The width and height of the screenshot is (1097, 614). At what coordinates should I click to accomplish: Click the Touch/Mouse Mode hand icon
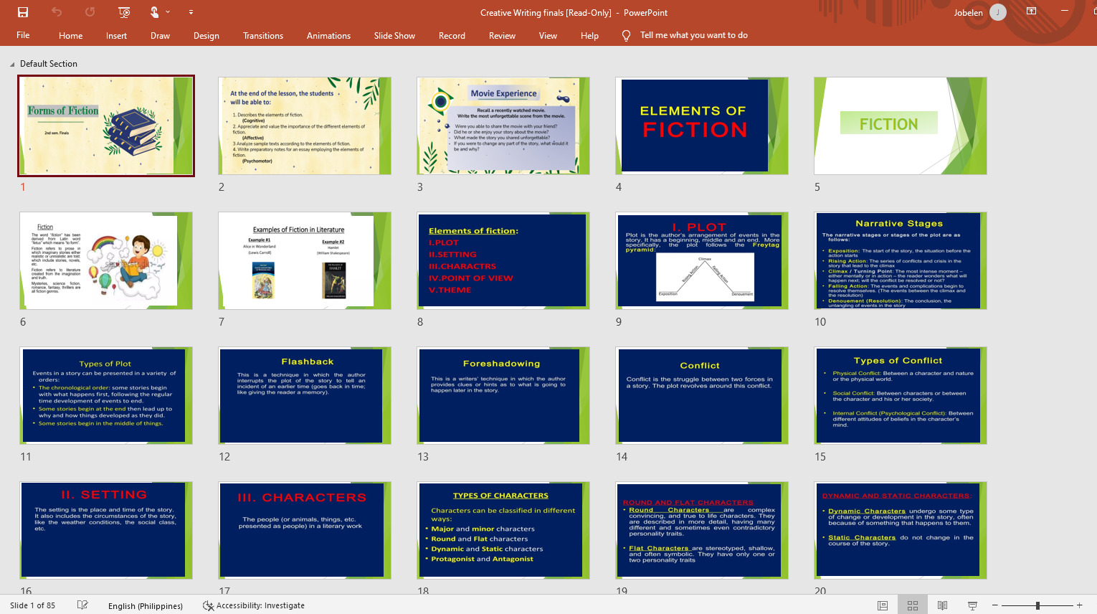click(155, 12)
